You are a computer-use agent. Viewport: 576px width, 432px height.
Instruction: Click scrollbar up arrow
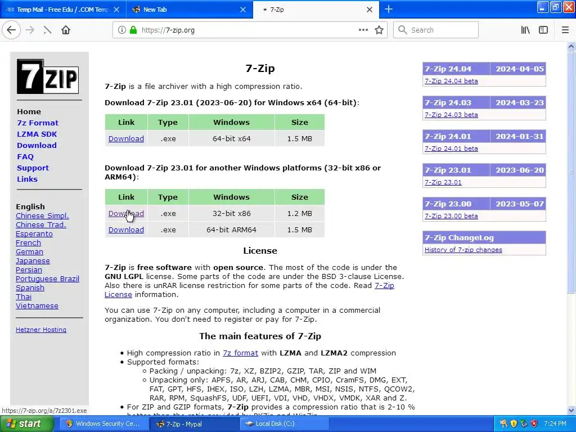pos(571,46)
